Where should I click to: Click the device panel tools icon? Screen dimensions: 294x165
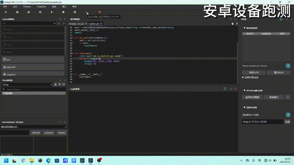[x=281, y=19]
